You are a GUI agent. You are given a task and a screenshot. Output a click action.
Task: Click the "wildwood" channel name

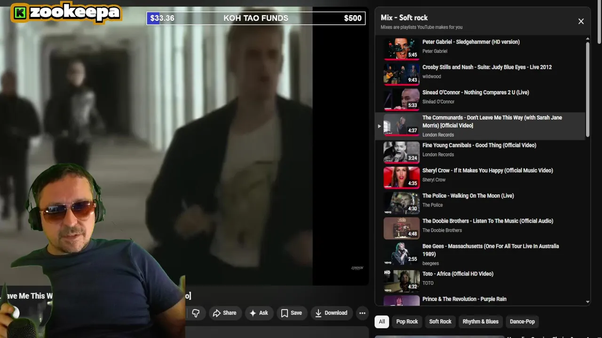431,77
